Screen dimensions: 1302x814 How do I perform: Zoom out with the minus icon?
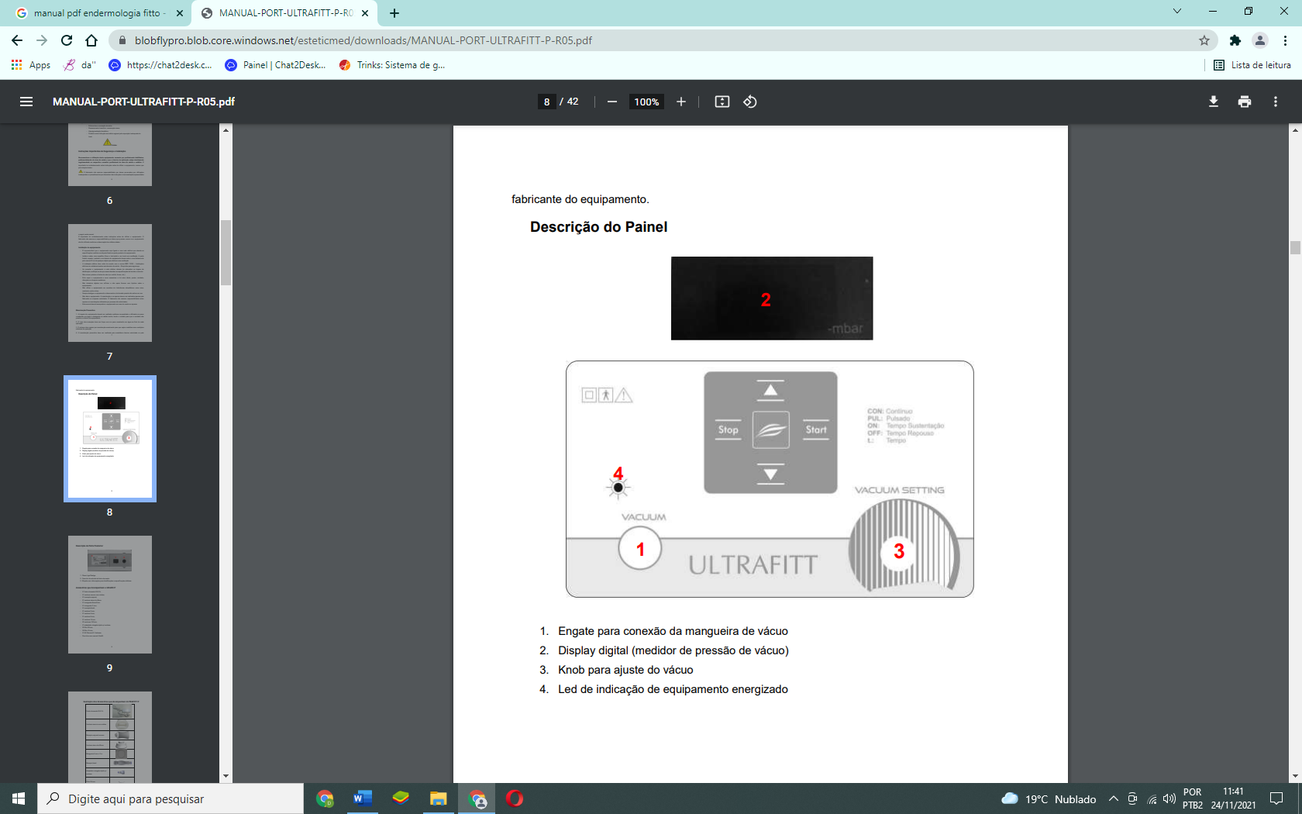[x=612, y=102]
